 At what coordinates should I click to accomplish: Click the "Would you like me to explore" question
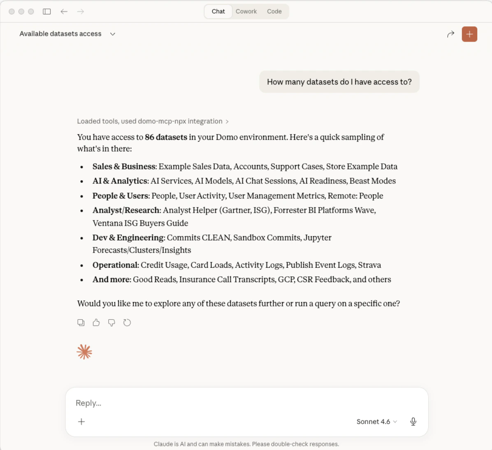(x=239, y=304)
